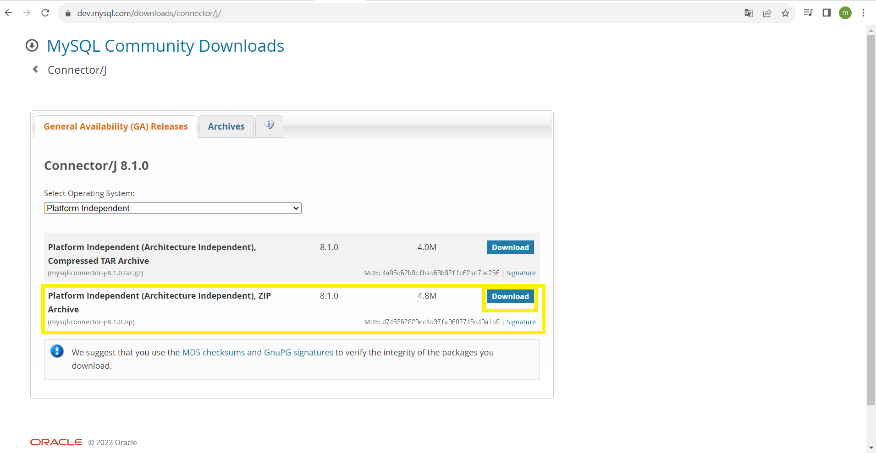Open Signature link for zip file
The image size is (876, 453).
coord(521,322)
